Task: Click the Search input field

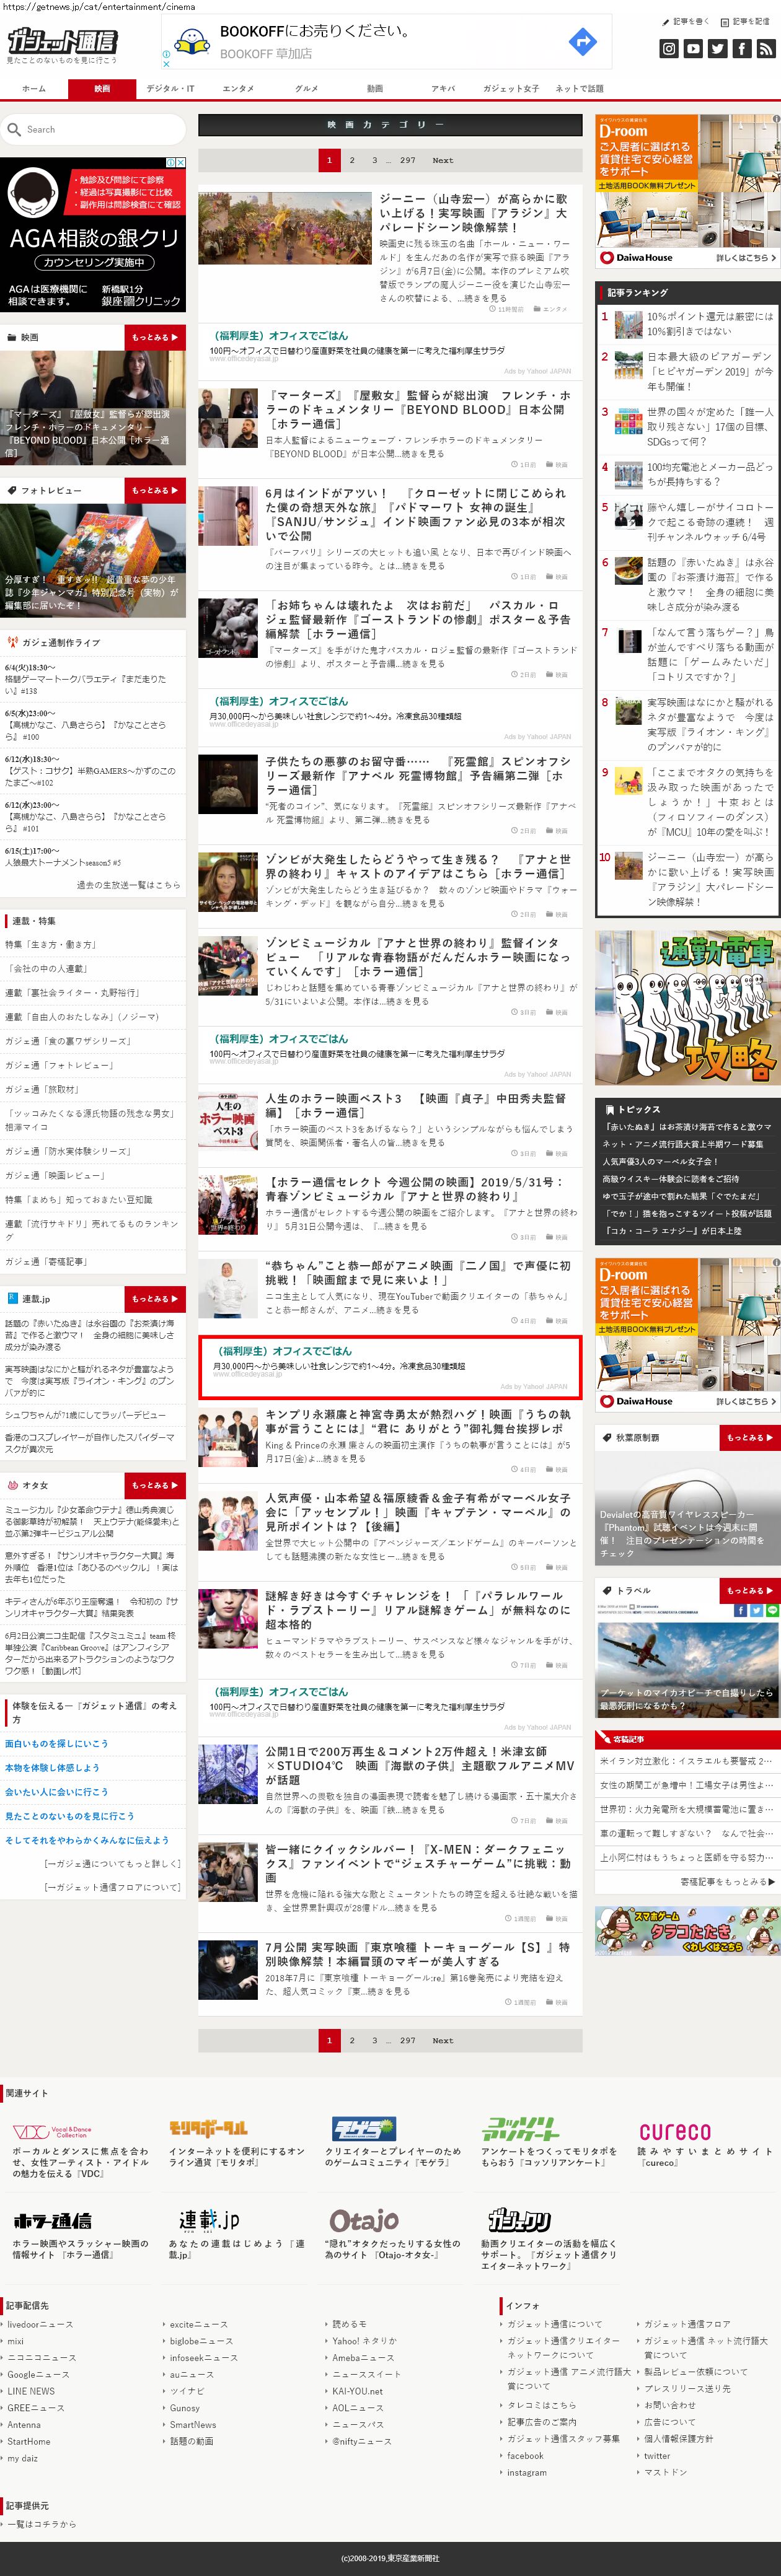Action: pos(100,130)
